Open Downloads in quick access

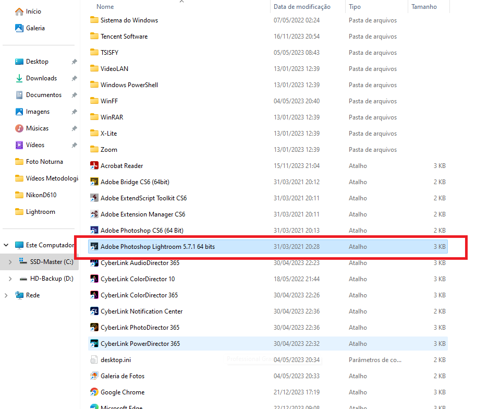click(x=36, y=78)
